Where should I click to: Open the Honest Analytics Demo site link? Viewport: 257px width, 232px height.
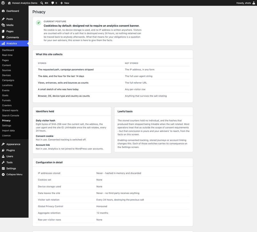tap(25, 3)
